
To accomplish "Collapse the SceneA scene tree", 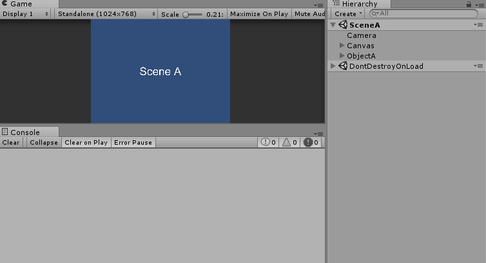I will (x=333, y=25).
